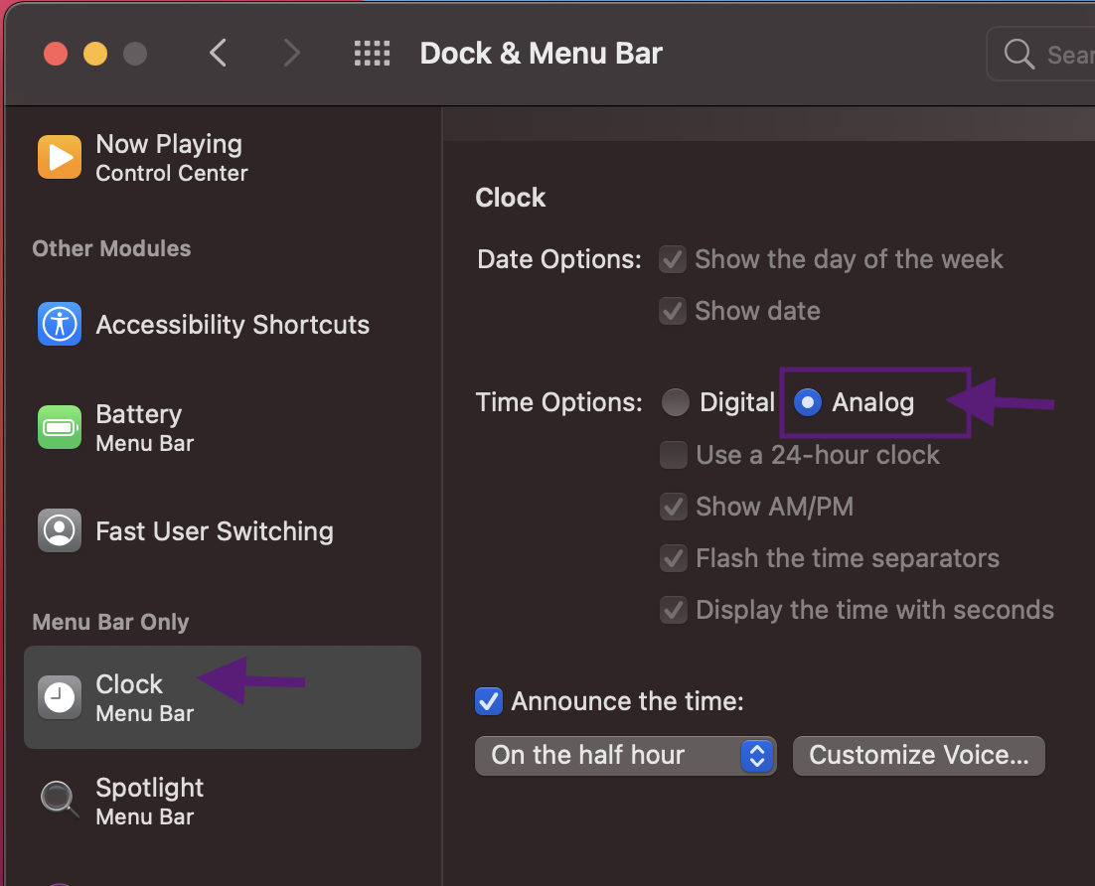
Task: Open the On the half hour dropdown
Action: coord(757,756)
